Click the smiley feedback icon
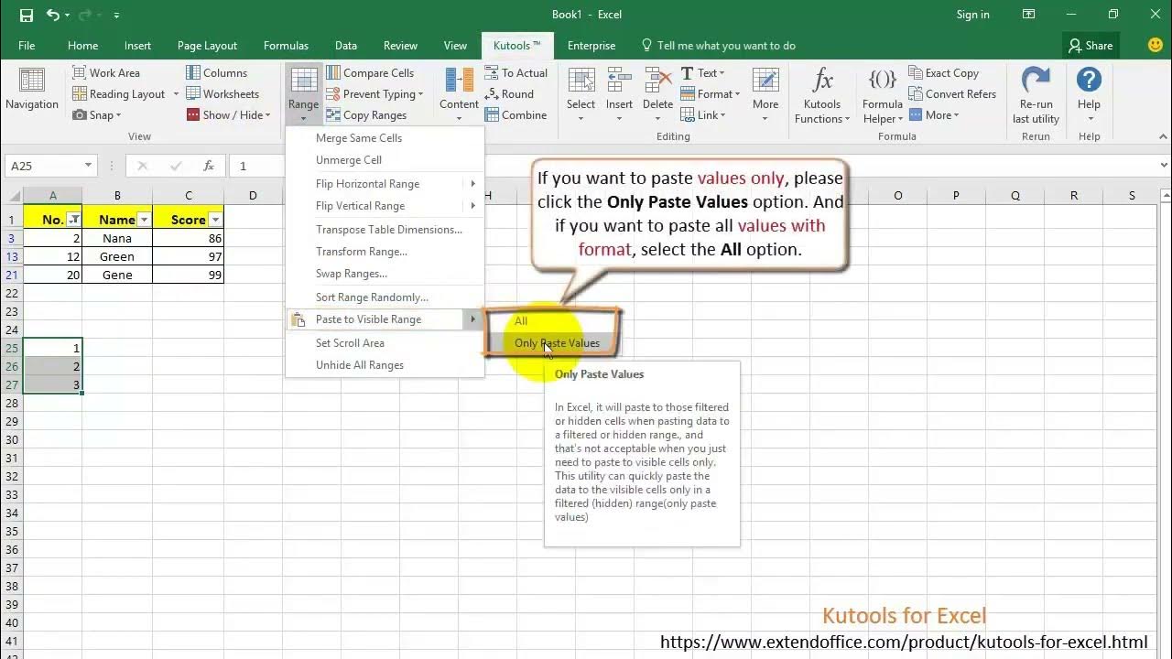The image size is (1172, 659). pos(1155,45)
